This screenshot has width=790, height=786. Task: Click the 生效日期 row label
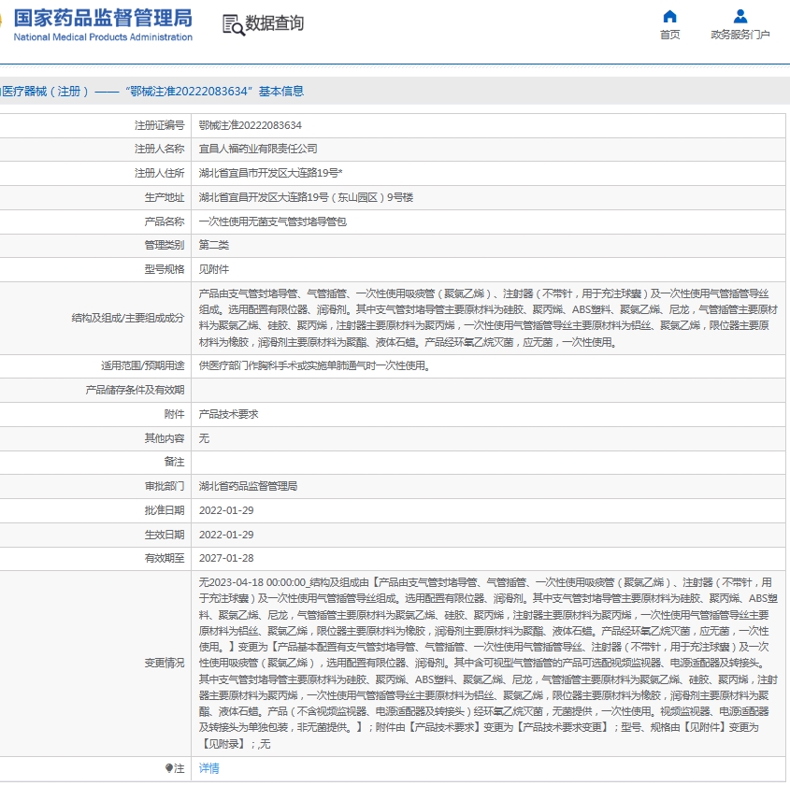pyautogui.click(x=165, y=535)
